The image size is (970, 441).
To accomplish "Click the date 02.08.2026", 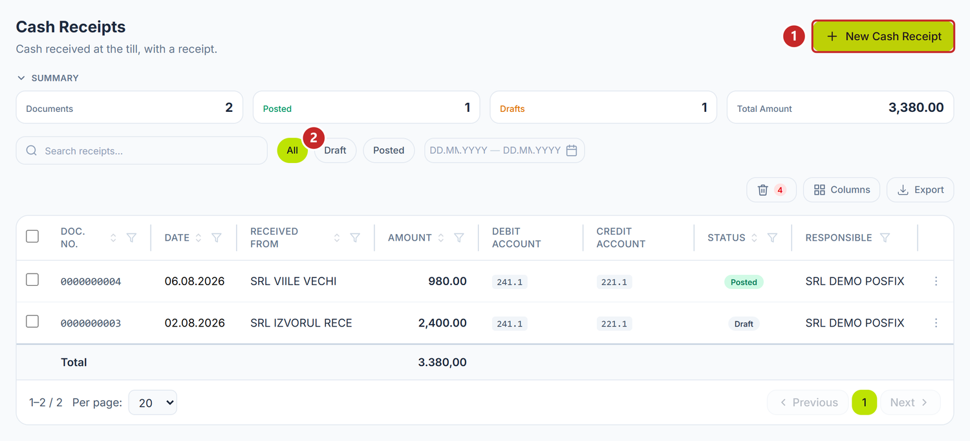I will click(x=195, y=323).
